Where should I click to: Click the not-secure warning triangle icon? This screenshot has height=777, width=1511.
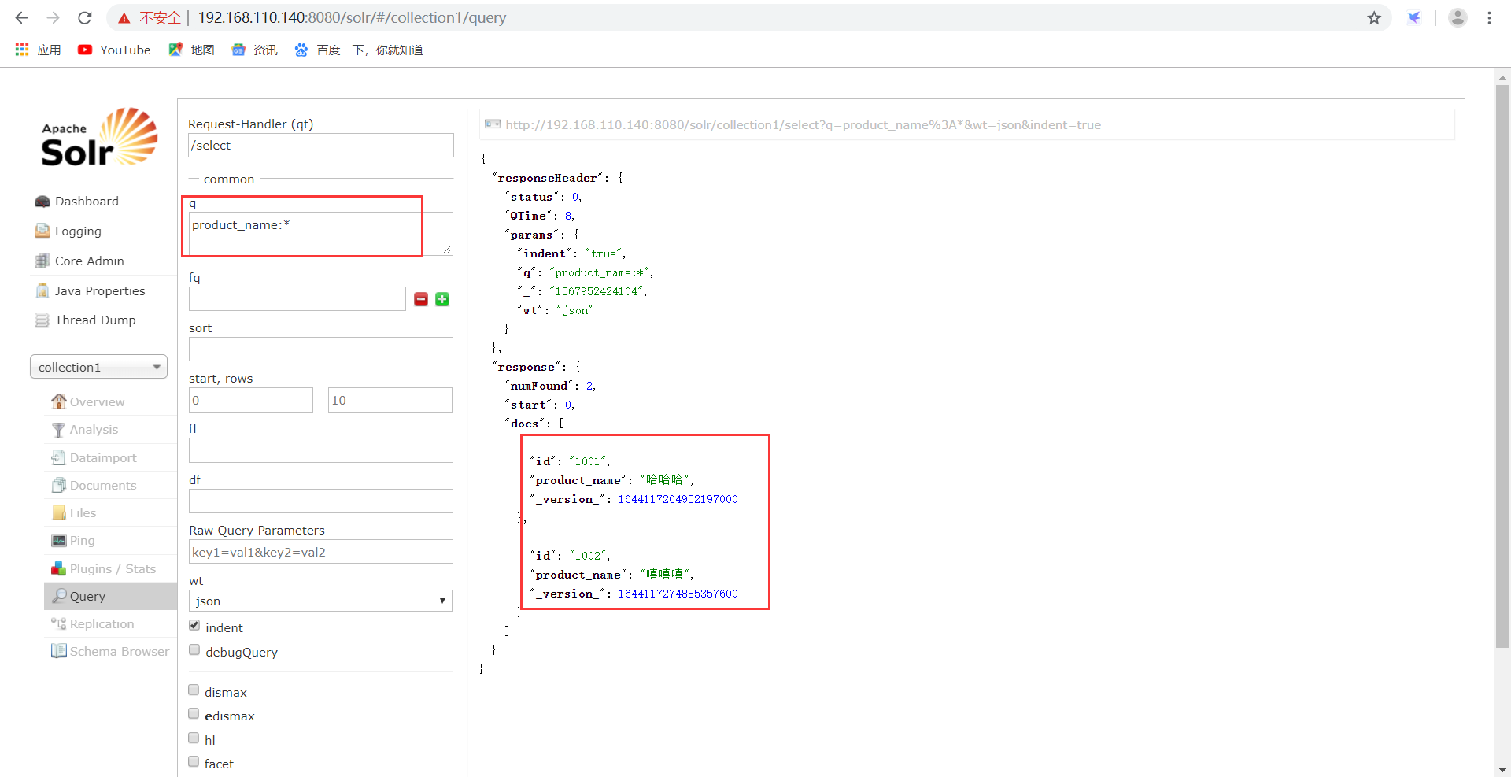(124, 18)
